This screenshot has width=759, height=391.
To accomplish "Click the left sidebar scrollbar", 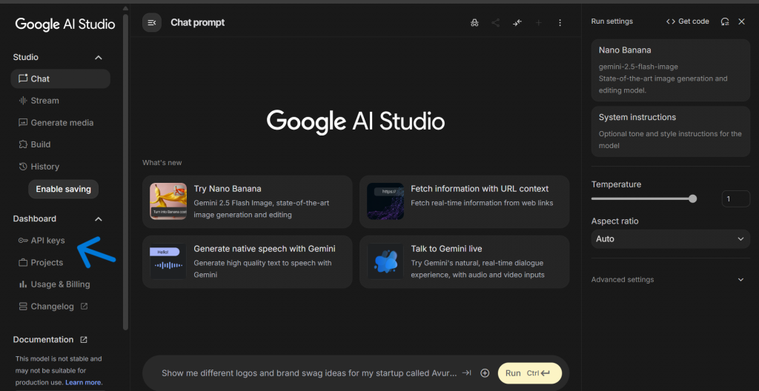I will 126,172.
